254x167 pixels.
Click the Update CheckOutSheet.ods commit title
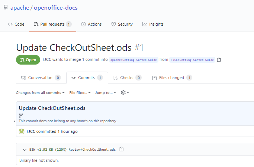pos(52,108)
